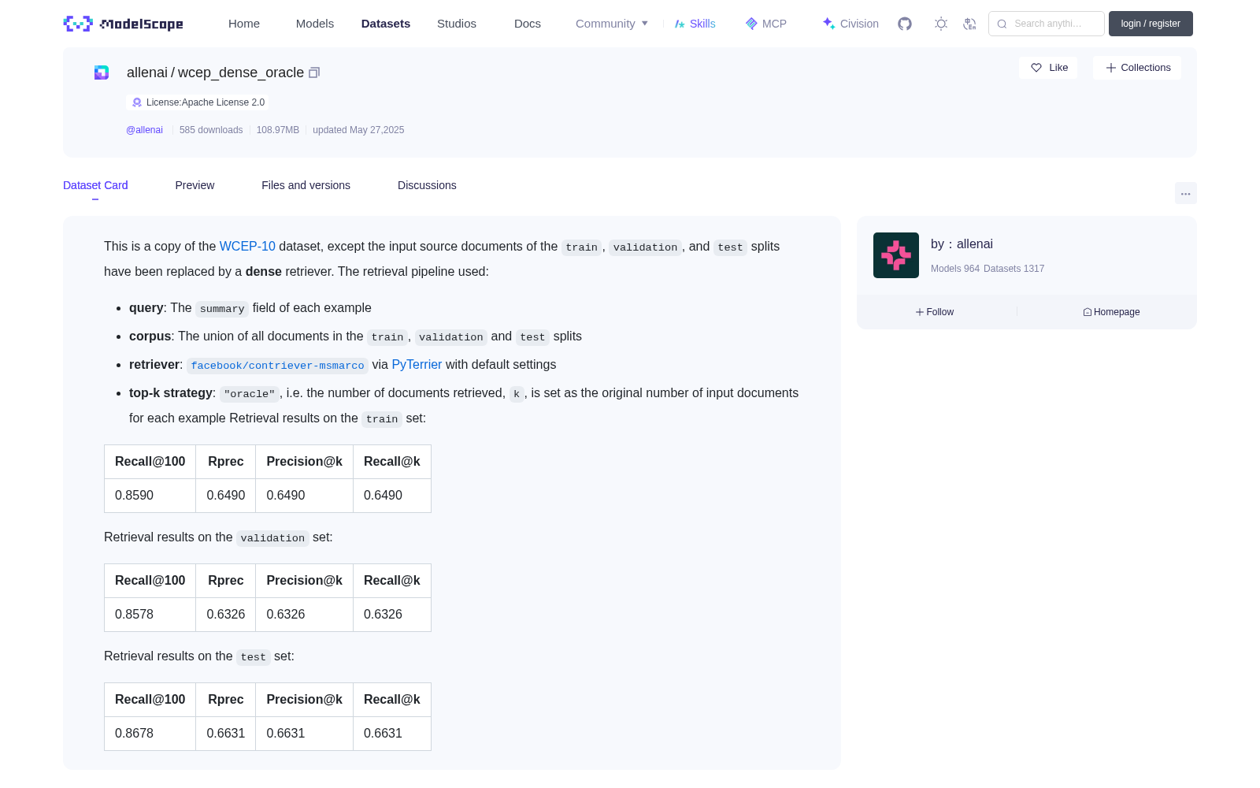Follow the allenai organization
Image resolution: width=1260 pixels, height=788 pixels.
(x=935, y=312)
